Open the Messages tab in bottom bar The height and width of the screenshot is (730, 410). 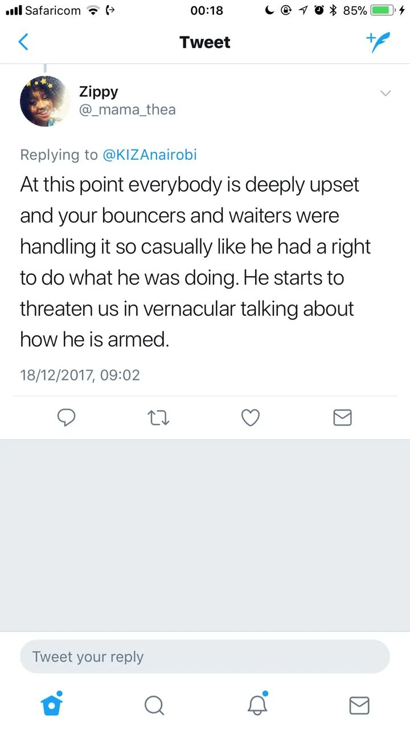[x=359, y=705]
